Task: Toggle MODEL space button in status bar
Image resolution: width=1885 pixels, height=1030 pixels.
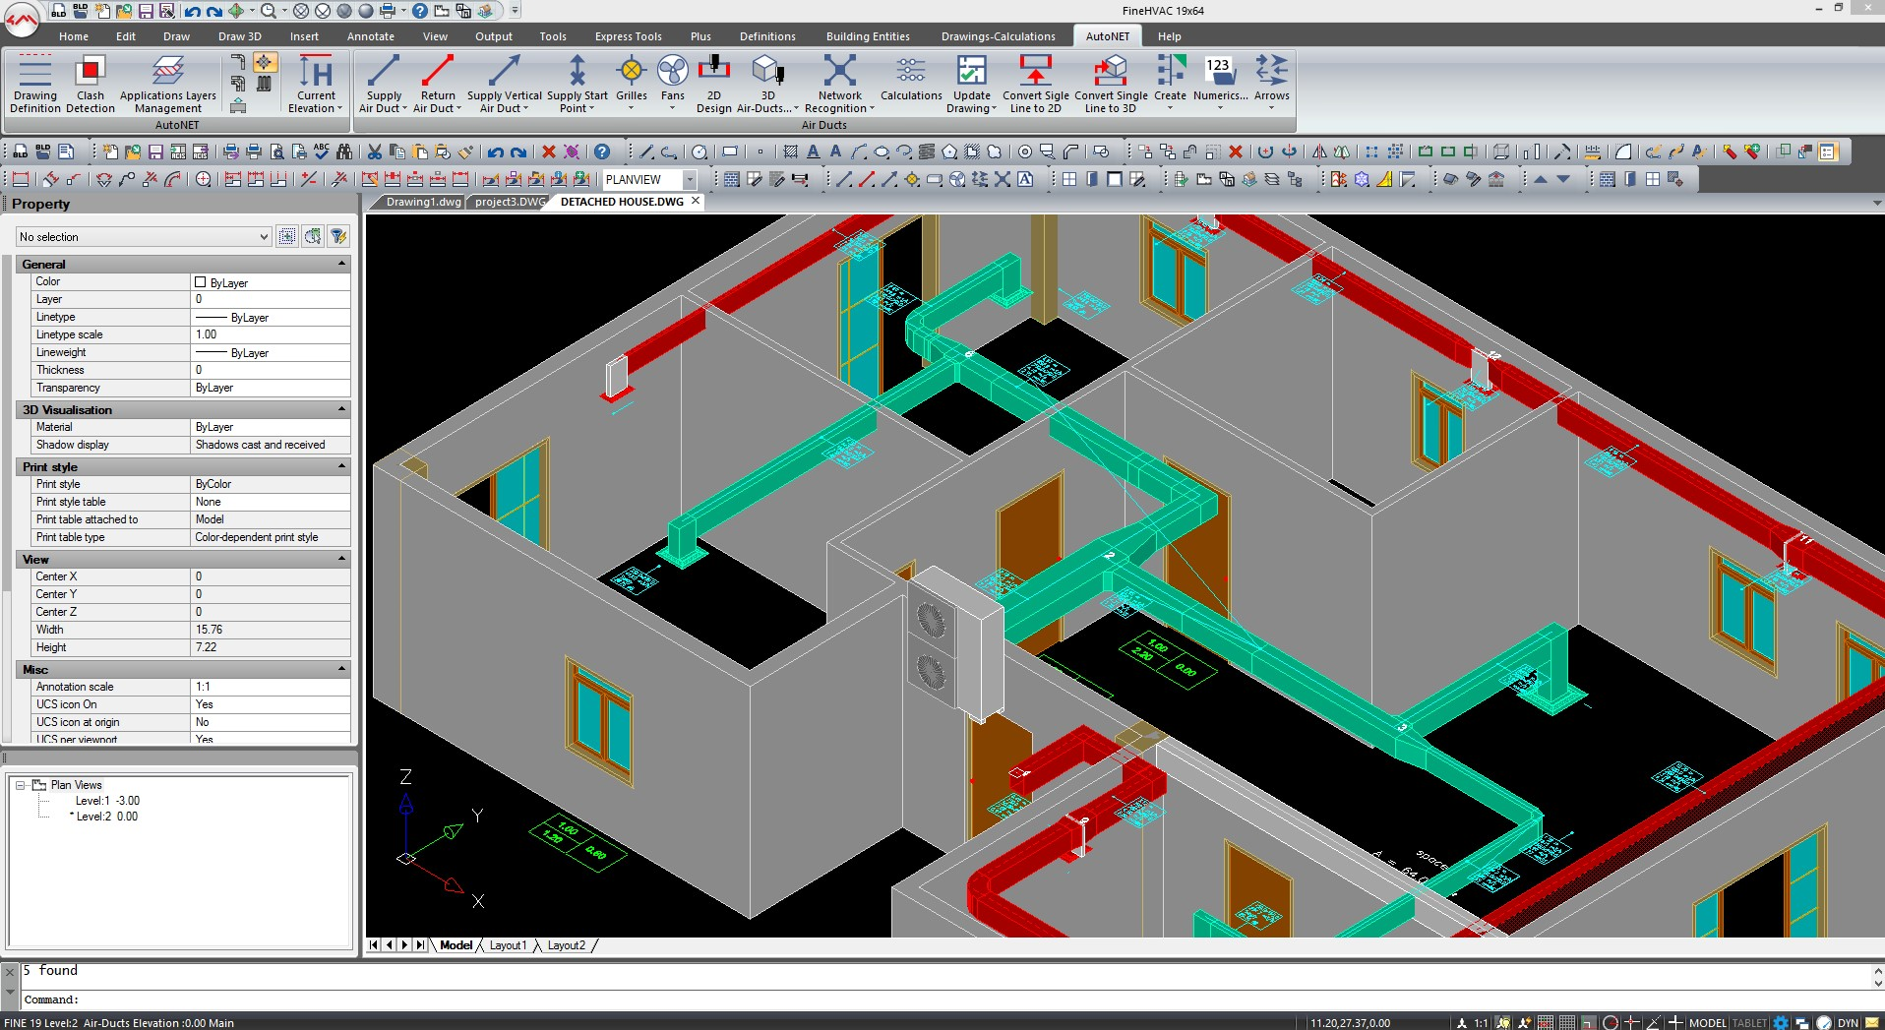Action: pyautogui.click(x=1708, y=1023)
